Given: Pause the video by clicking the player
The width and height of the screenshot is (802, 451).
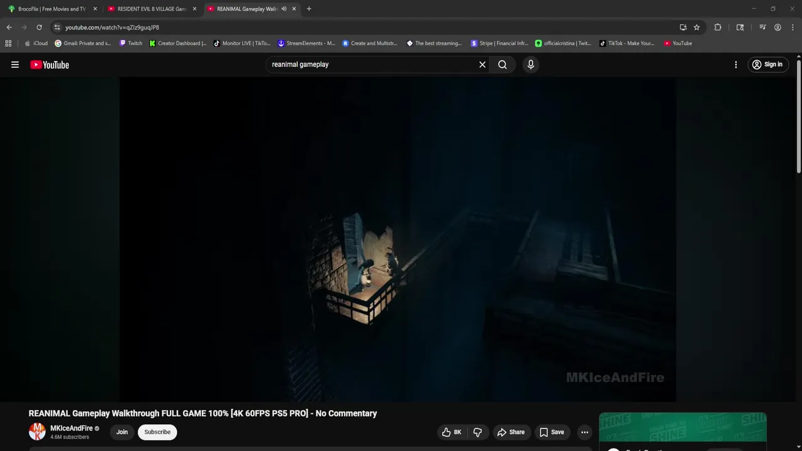Looking at the screenshot, I should [397, 239].
